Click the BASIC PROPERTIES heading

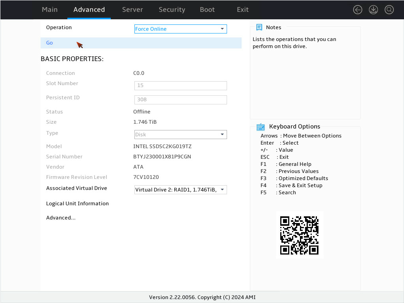tap(72, 59)
